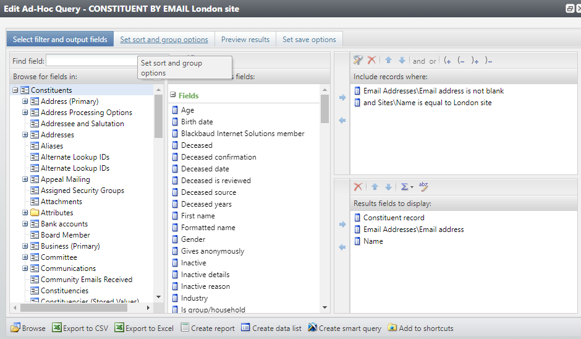581x339 pixels.
Task: Click the rename column abz icon
Action: click(423, 186)
